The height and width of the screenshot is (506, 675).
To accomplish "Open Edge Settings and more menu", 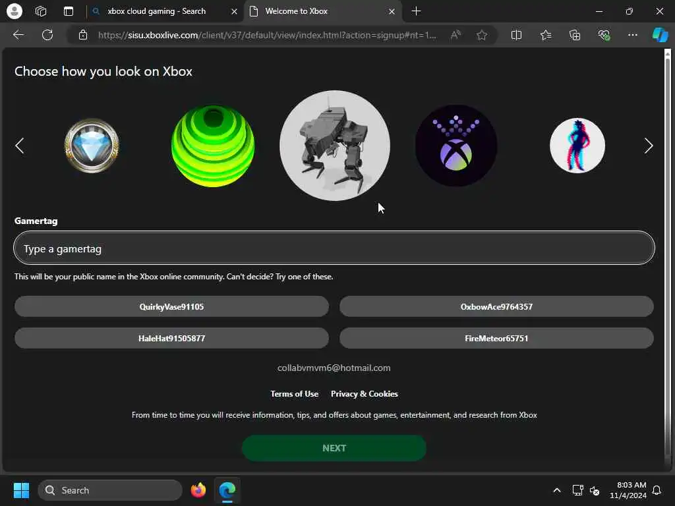I will pyautogui.click(x=632, y=35).
